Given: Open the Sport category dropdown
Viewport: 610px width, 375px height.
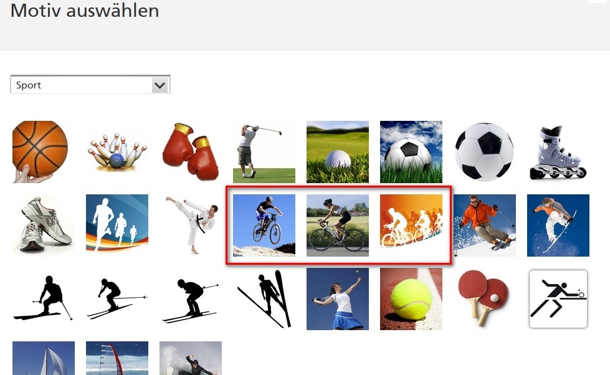Looking at the screenshot, I should click(90, 85).
